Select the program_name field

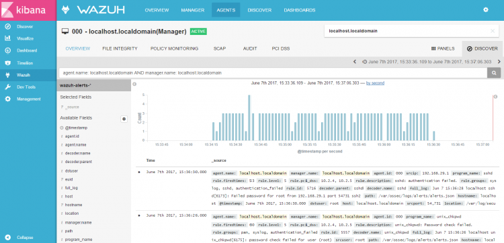[78, 240]
